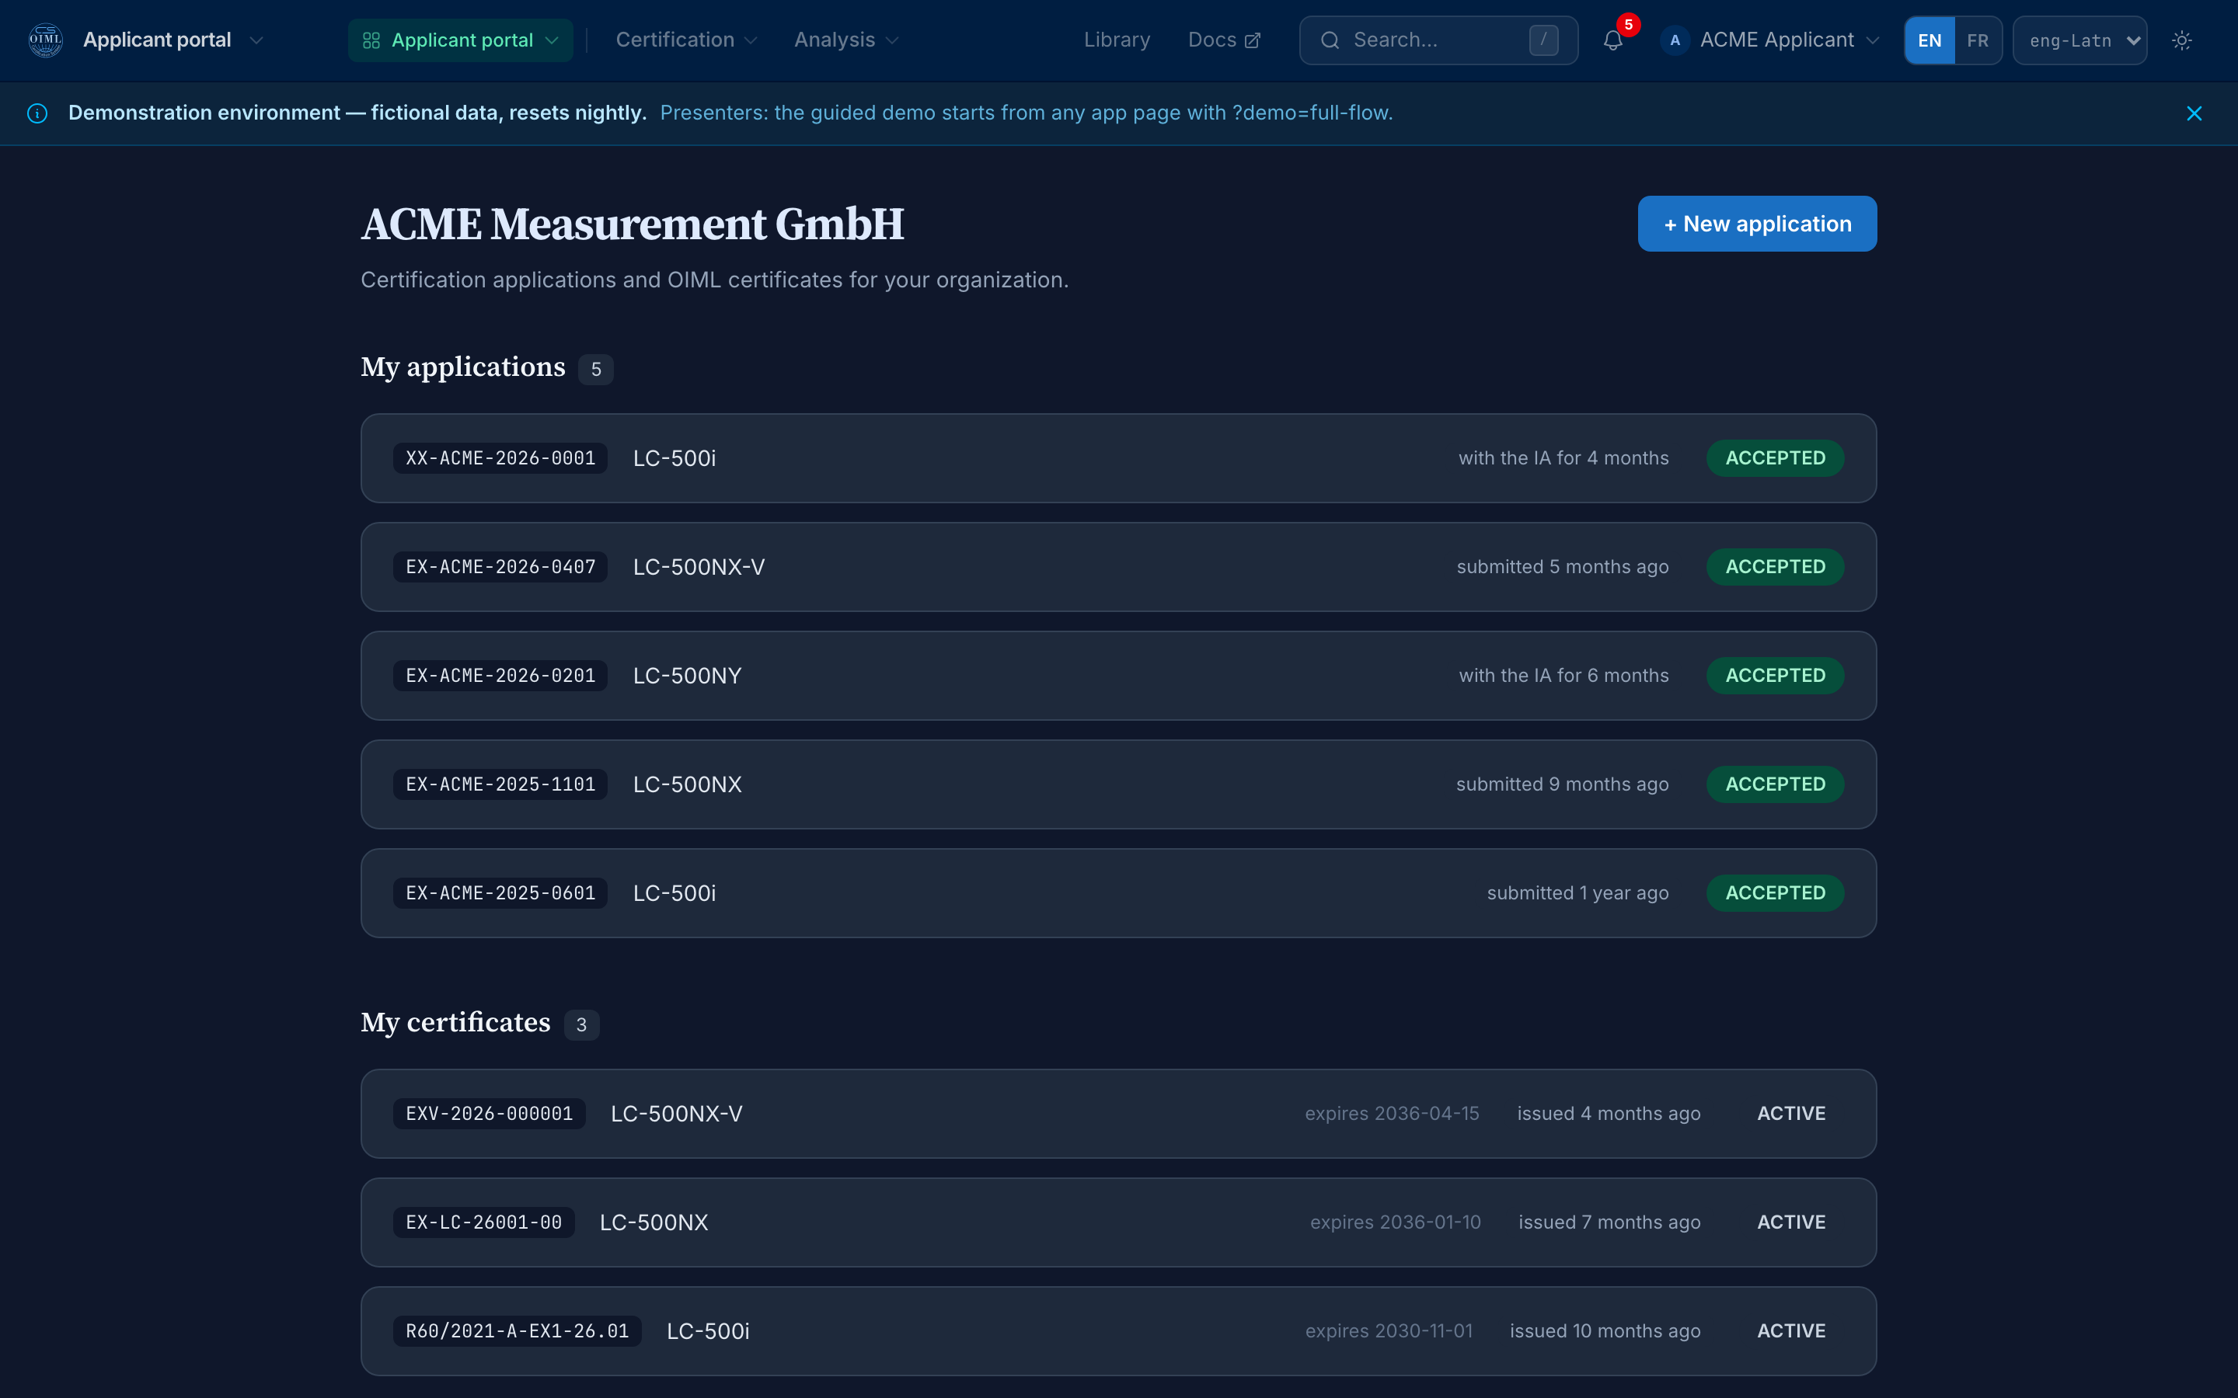Viewport: 2238px width, 1398px height.
Task: Open the ACME Applicant user menu
Action: pyautogui.click(x=1770, y=40)
